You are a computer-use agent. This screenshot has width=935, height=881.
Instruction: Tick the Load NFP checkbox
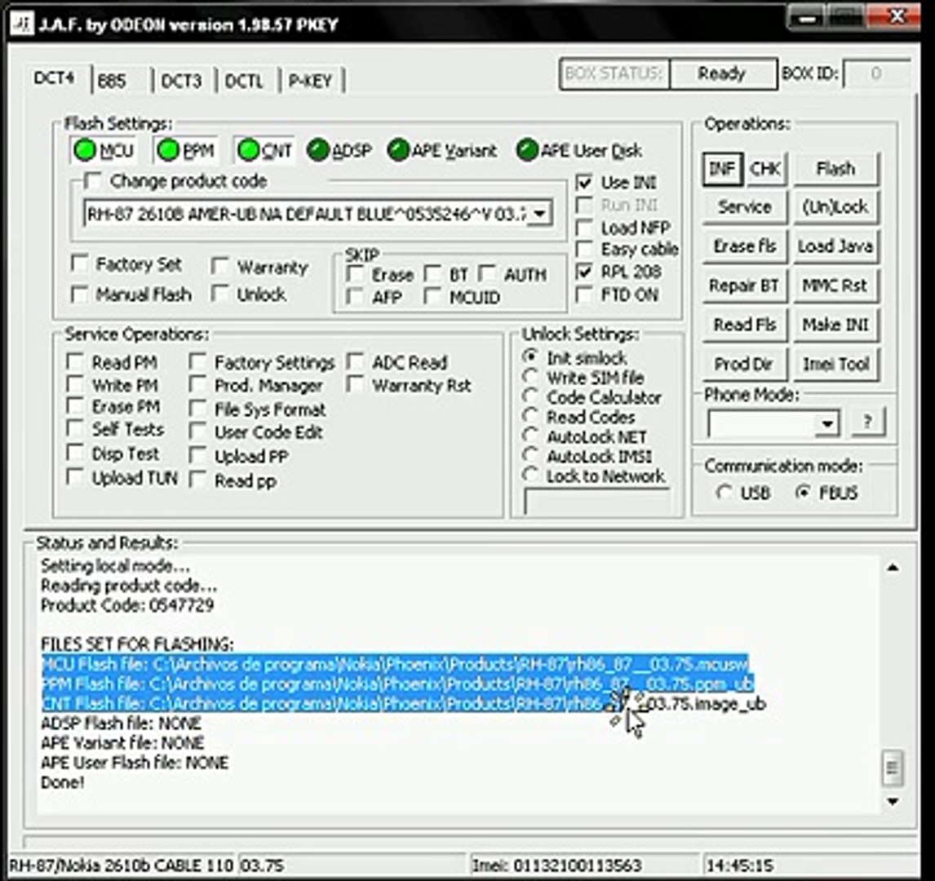click(584, 228)
